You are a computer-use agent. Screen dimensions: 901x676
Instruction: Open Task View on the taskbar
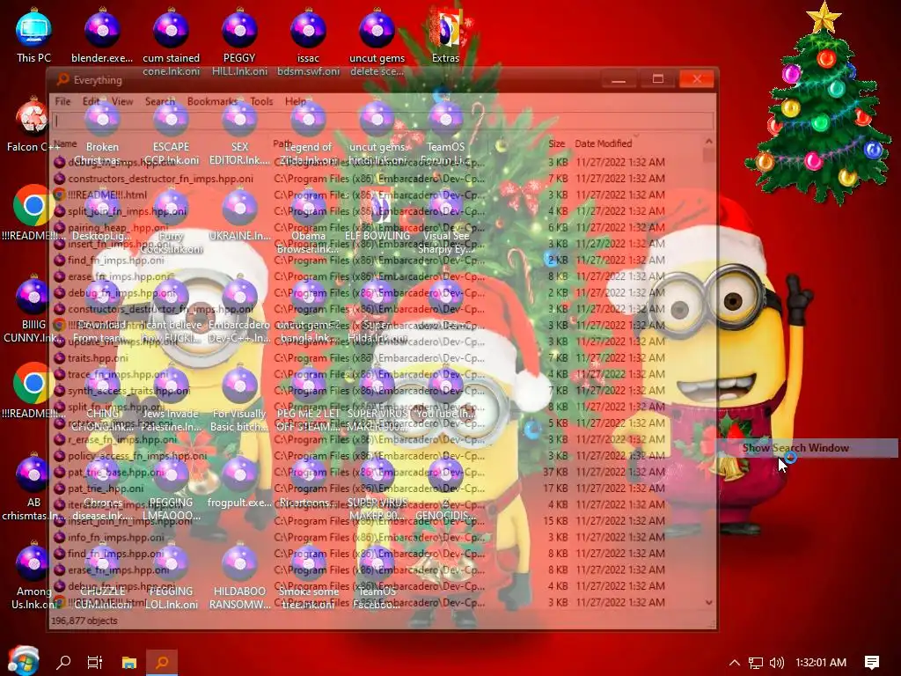[95, 662]
